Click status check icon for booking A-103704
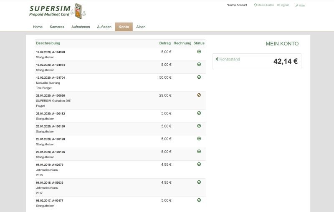Image resolution: width=334 pixels, height=212 pixels. click(199, 77)
